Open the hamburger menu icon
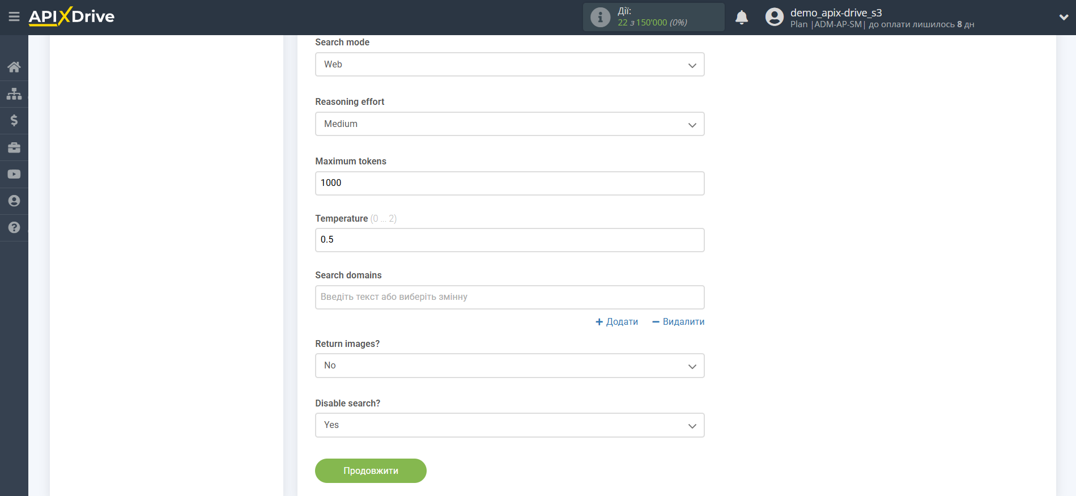 point(14,17)
